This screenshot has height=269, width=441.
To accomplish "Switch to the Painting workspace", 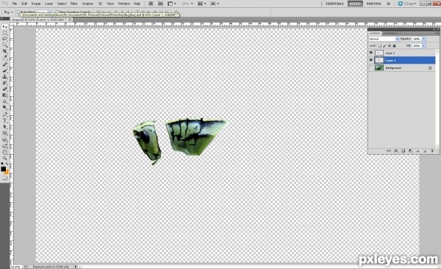I will coord(374,4).
